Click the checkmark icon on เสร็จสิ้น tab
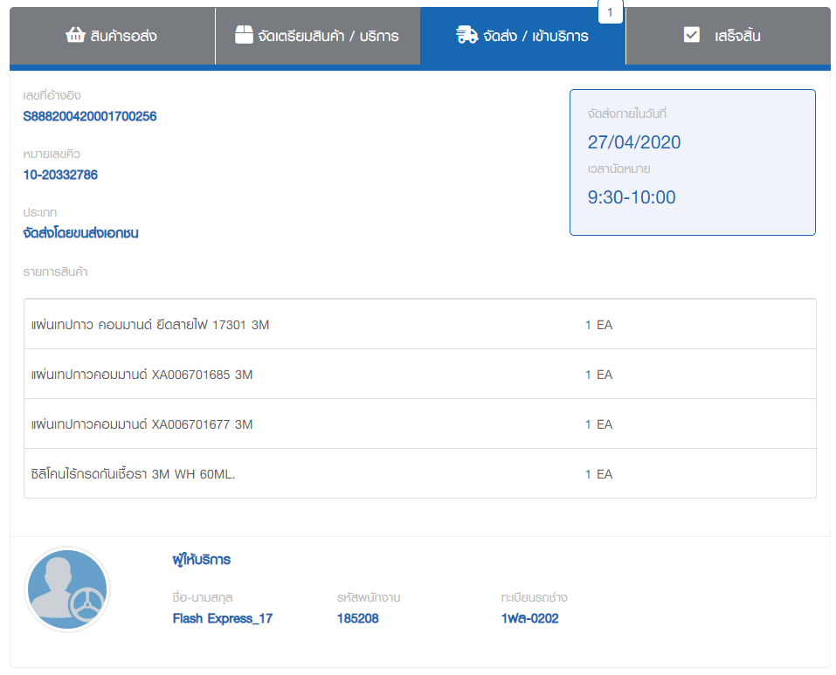 (692, 35)
